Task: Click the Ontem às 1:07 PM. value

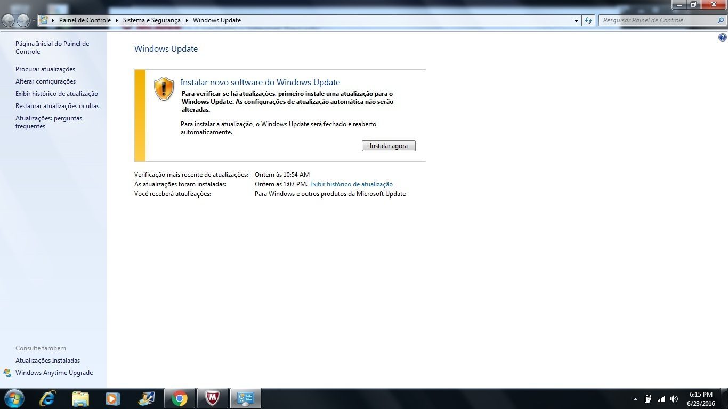Action: coord(281,184)
